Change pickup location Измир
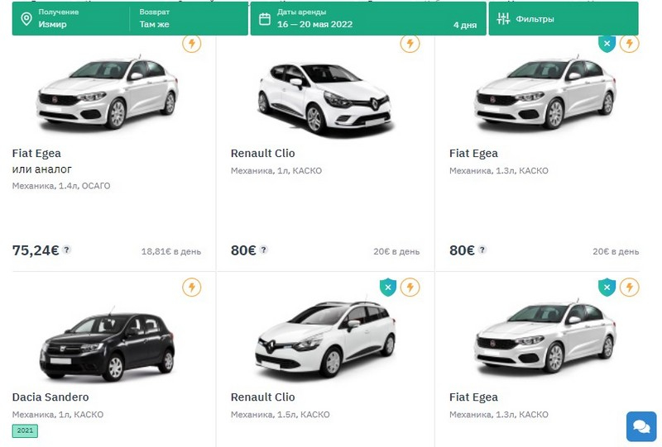Viewport: 662px width, 447px height. point(70,19)
